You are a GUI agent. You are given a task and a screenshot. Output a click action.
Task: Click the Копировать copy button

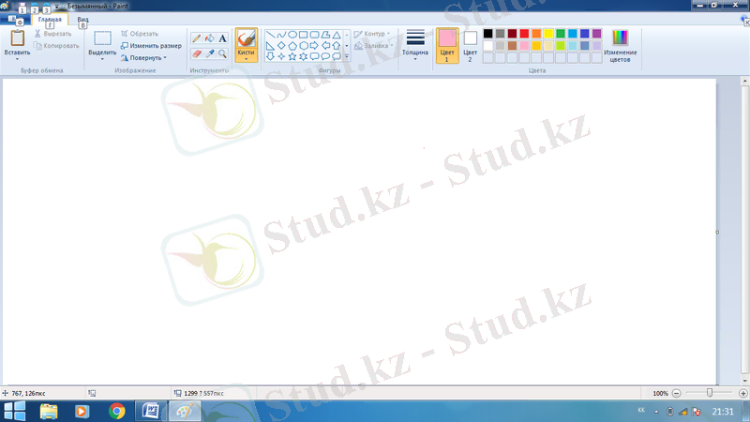point(56,46)
